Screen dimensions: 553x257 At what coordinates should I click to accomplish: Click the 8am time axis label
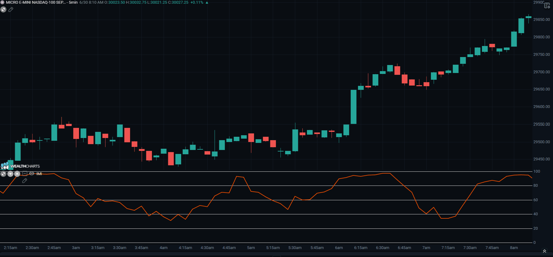pyautogui.click(x=514, y=248)
